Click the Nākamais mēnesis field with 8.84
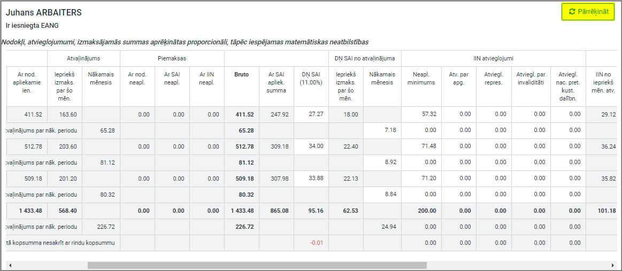Screen dimensions: 622x271 [x=382, y=195]
